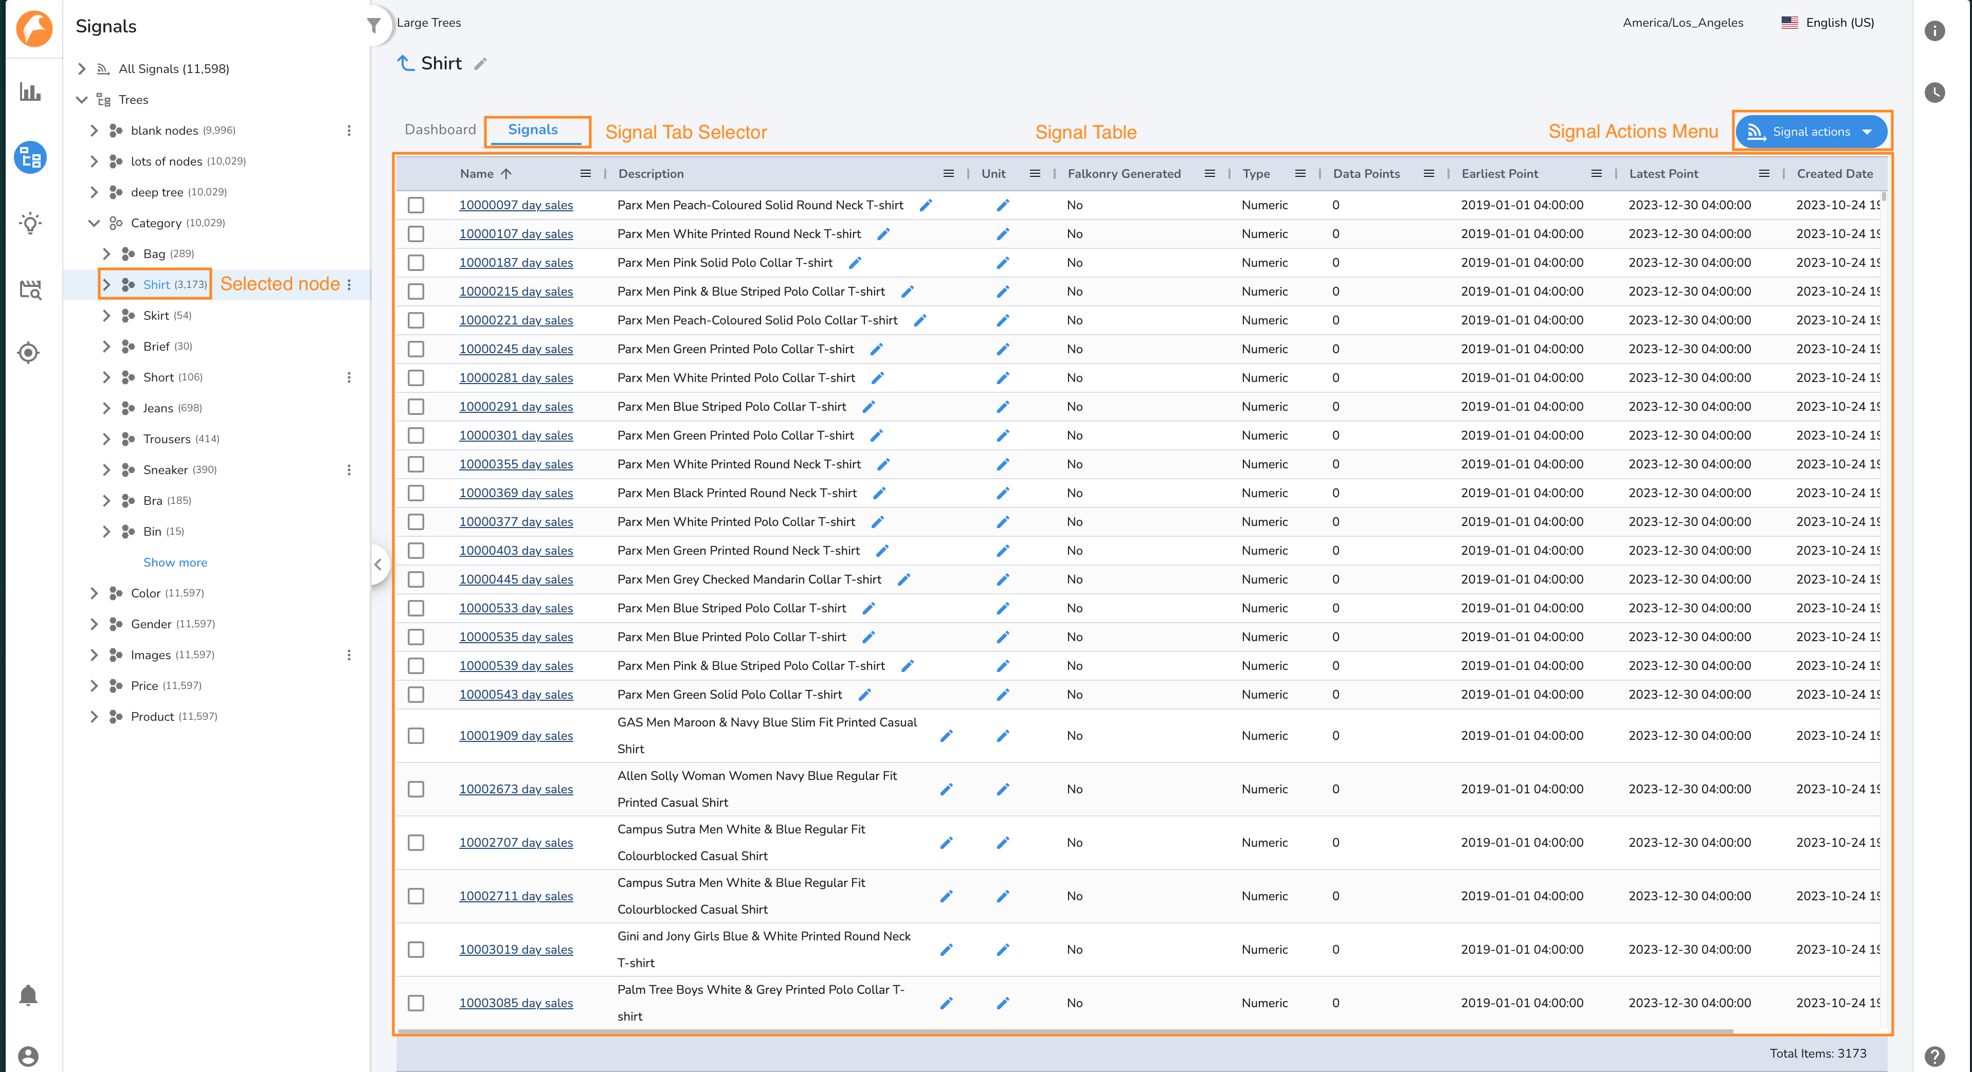The image size is (1972, 1072).
Task: Go up a level using arrow beside Shirt
Action: tap(406, 63)
